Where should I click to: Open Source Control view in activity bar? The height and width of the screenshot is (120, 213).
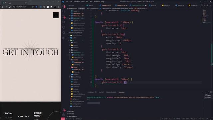coord(64,17)
